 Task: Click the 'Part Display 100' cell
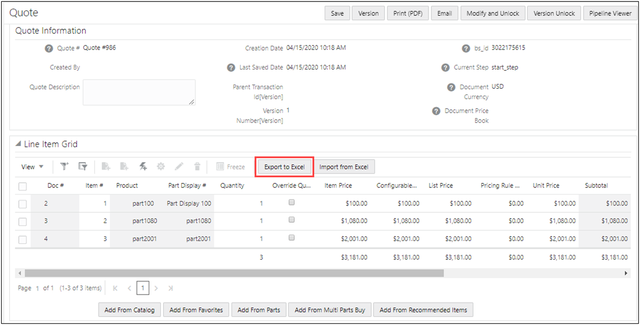coord(188,203)
